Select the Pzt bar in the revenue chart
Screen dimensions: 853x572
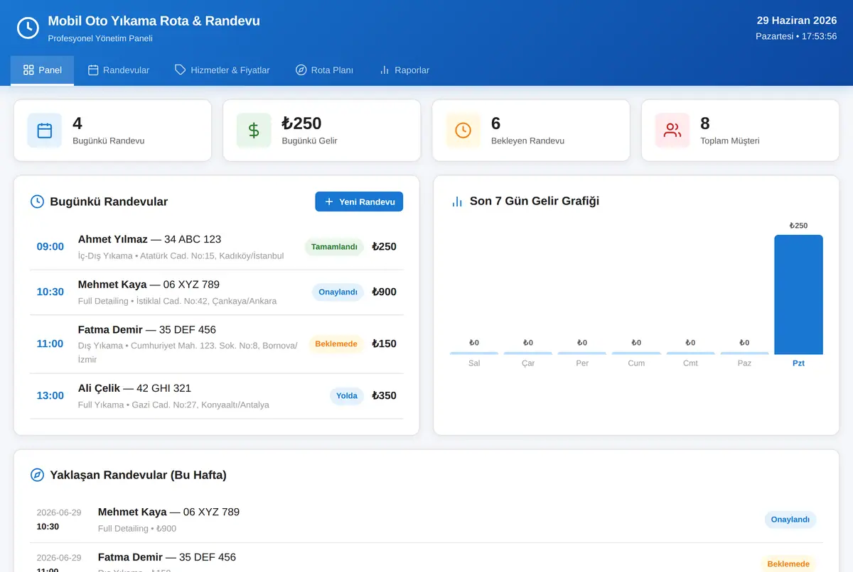pyautogui.click(x=798, y=295)
